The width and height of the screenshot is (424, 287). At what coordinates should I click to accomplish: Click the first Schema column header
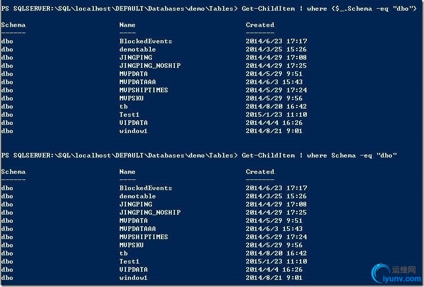tap(13, 25)
